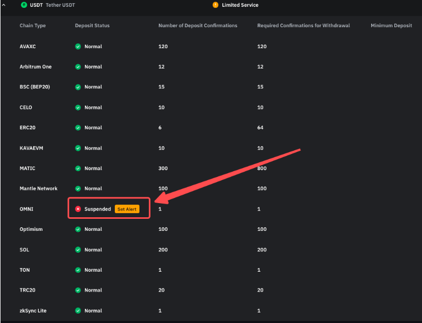The width and height of the screenshot is (422, 323).
Task: Click the Minimum Deposit column header
Action: coord(391,25)
